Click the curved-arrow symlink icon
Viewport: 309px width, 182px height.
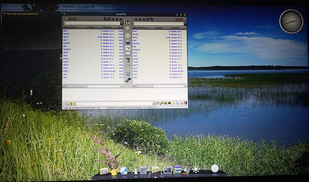pos(128,48)
